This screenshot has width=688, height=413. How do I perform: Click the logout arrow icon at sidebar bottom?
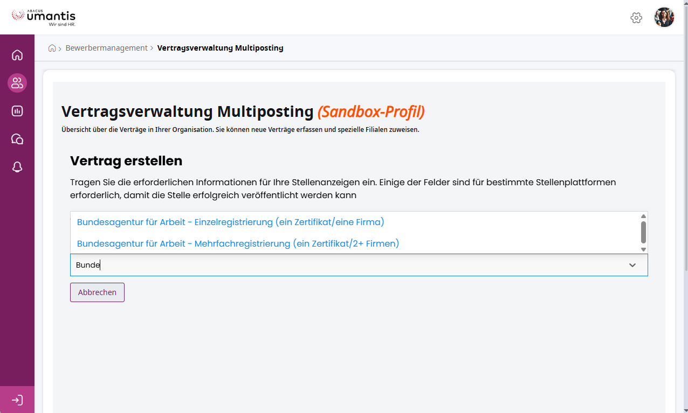click(x=17, y=400)
